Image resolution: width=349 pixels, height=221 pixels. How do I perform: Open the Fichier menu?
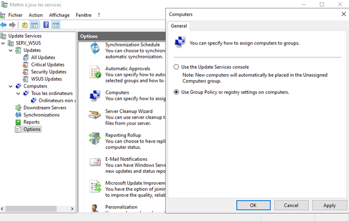click(16, 15)
